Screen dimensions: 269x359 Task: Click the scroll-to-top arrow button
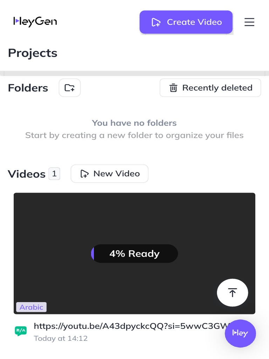pyautogui.click(x=232, y=292)
